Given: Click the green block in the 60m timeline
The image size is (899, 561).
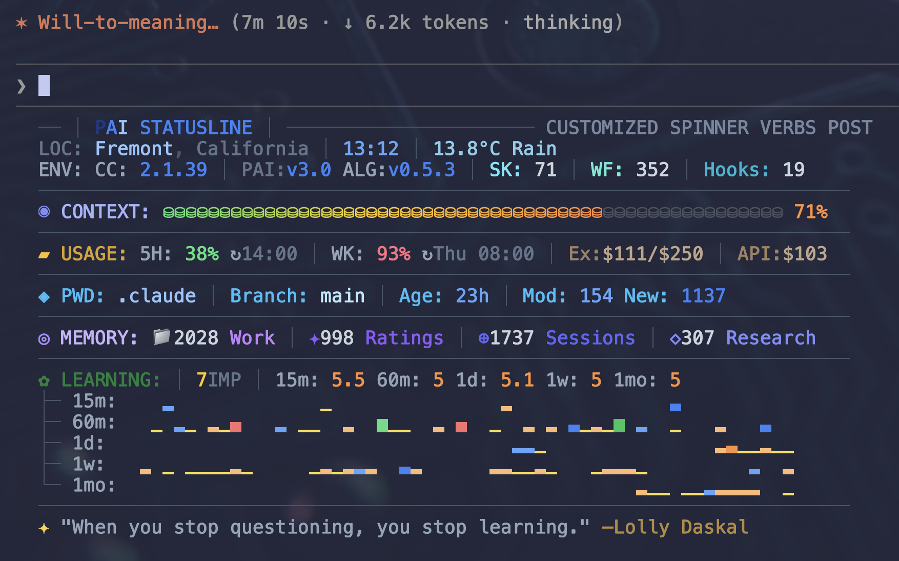Looking at the screenshot, I should [x=382, y=426].
